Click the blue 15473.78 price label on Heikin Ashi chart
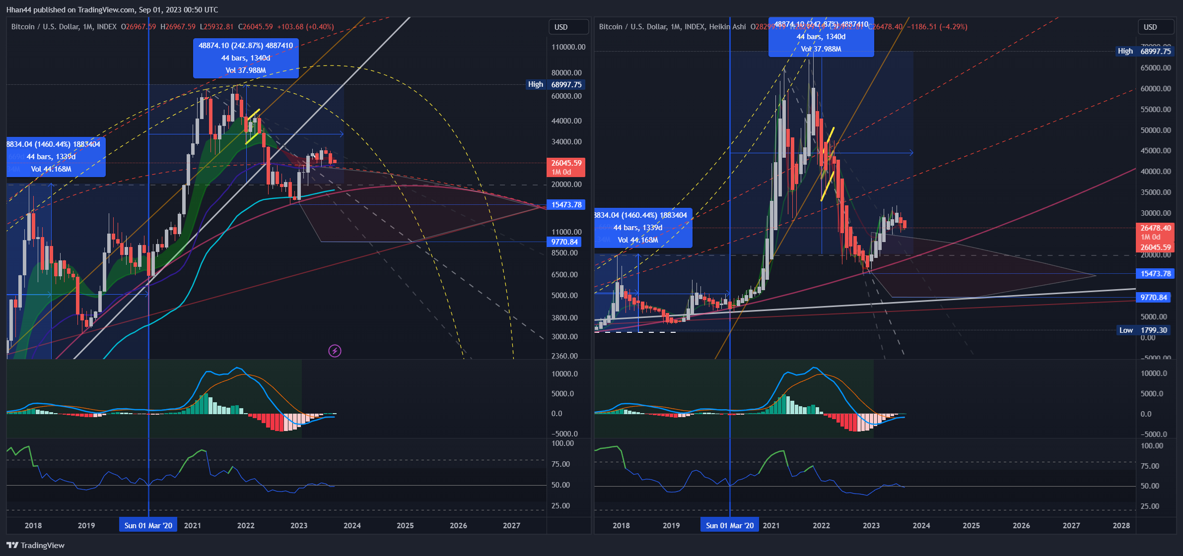 click(x=1155, y=273)
